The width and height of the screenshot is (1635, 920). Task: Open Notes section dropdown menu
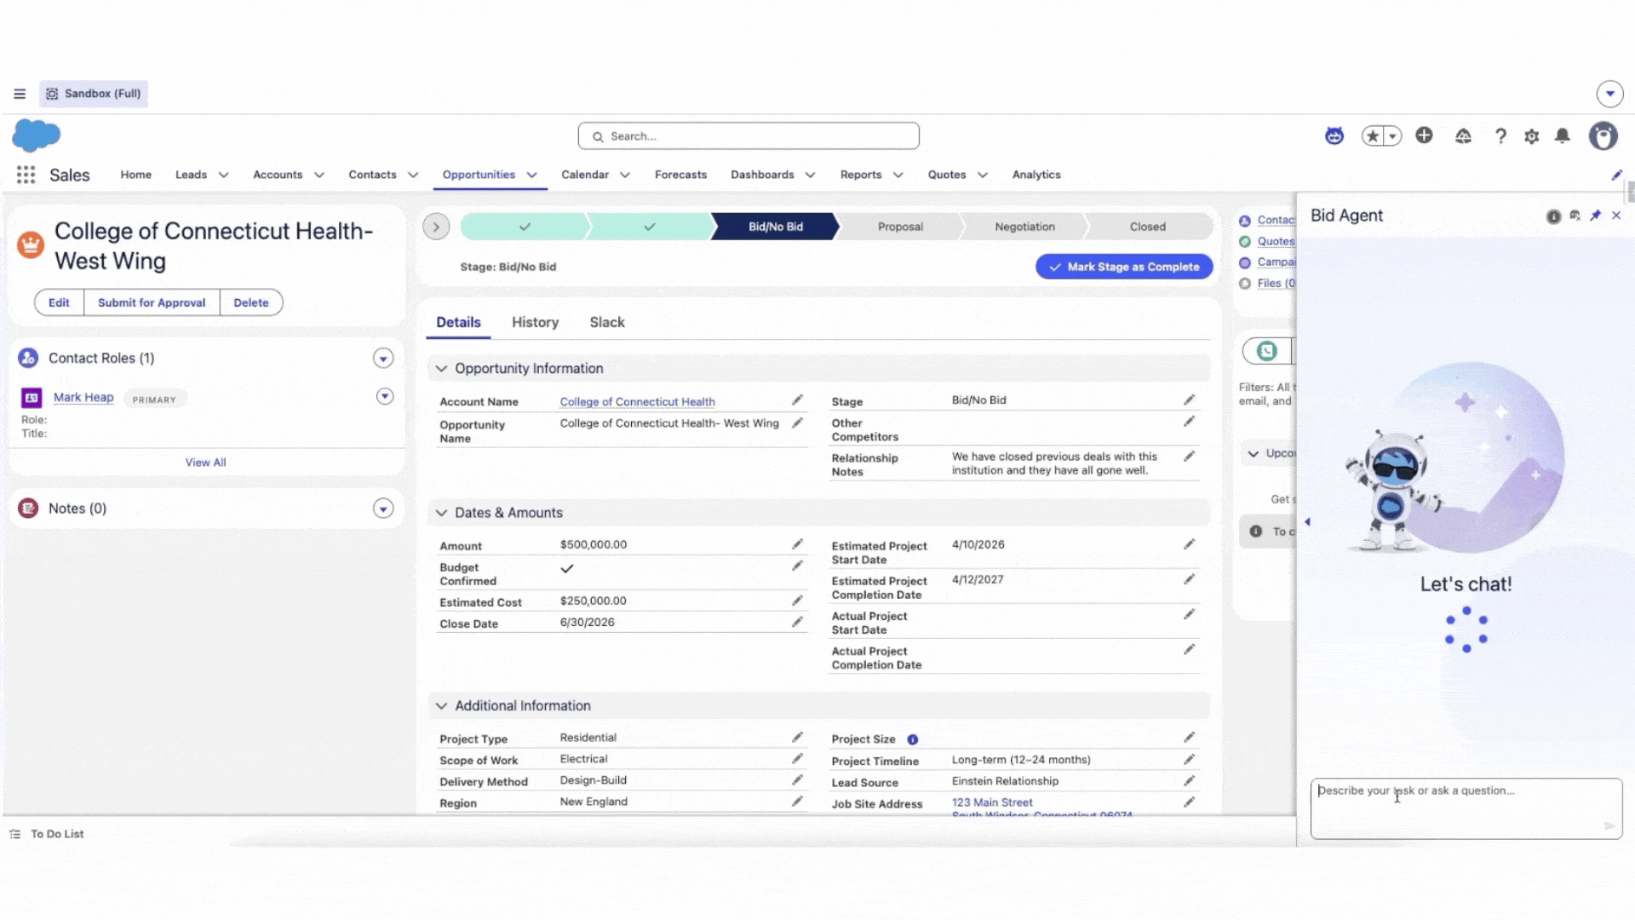pyautogui.click(x=383, y=509)
